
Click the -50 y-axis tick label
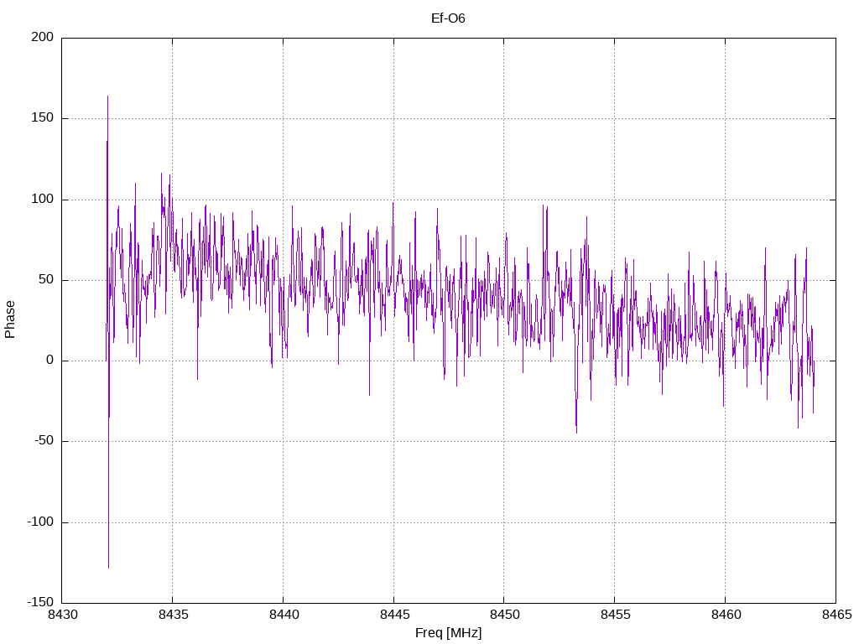(44, 440)
